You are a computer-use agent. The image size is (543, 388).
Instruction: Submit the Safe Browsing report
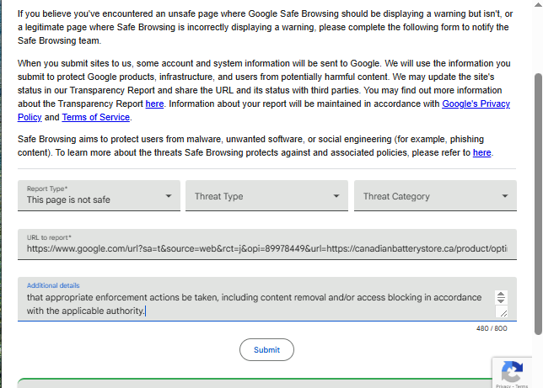point(266,349)
